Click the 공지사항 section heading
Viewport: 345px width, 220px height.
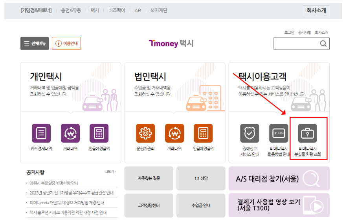tap(35, 172)
